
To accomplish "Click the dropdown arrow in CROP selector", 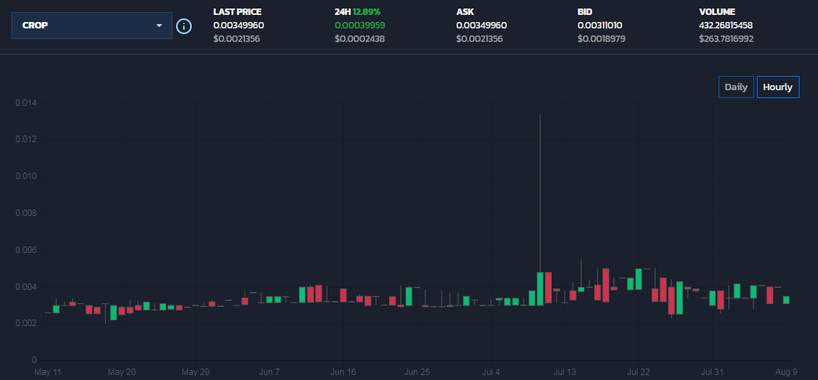I will click(159, 26).
